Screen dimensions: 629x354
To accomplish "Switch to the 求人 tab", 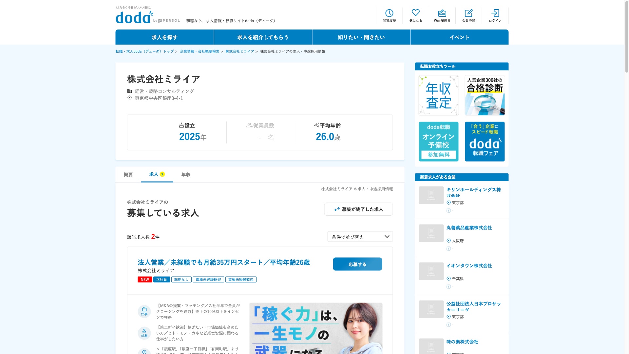I will coord(157,174).
